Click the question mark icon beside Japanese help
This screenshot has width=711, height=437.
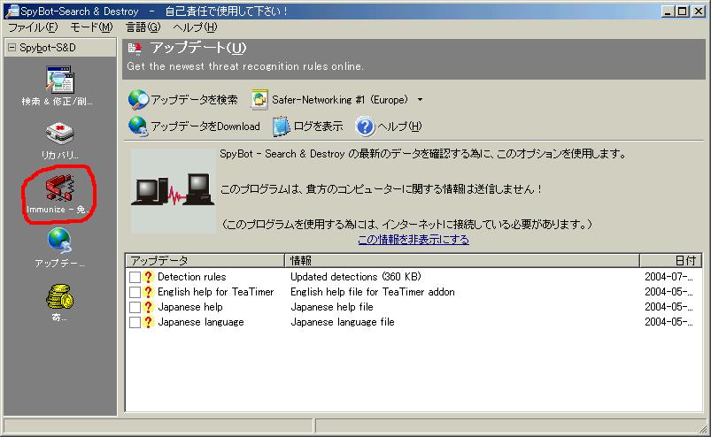(148, 307)
